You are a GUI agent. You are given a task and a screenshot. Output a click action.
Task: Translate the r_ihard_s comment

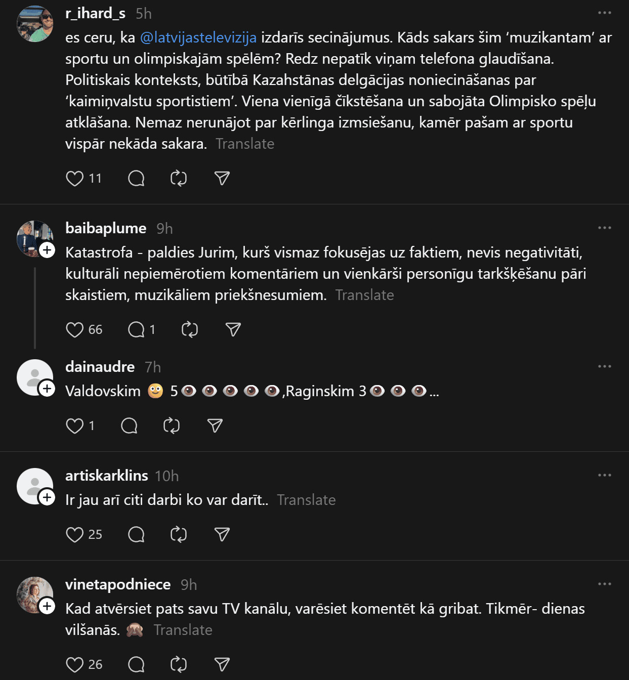point(245,144)
